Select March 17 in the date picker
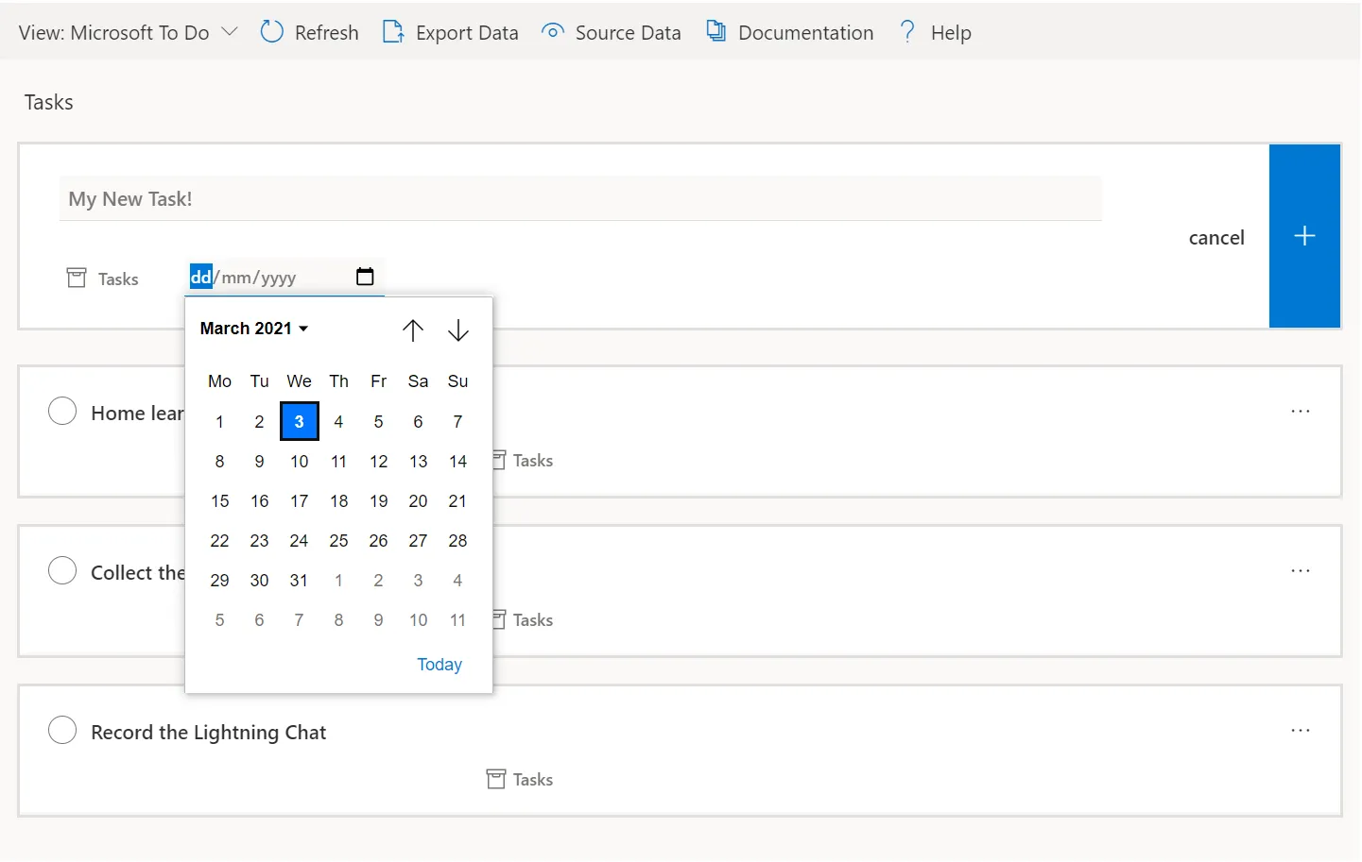The height and width of the screenshot is (862, 1362). click(x=299, y=500)
